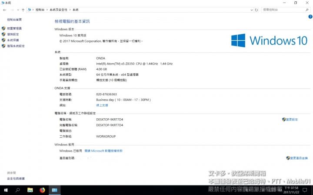
Task: Click the taskbar clock showing 下午 07:58
Action: click(291, 190)
